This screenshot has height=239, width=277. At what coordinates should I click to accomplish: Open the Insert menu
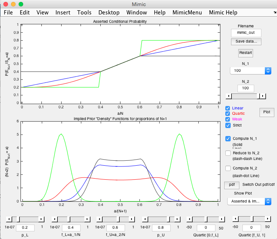coord(63,13)
